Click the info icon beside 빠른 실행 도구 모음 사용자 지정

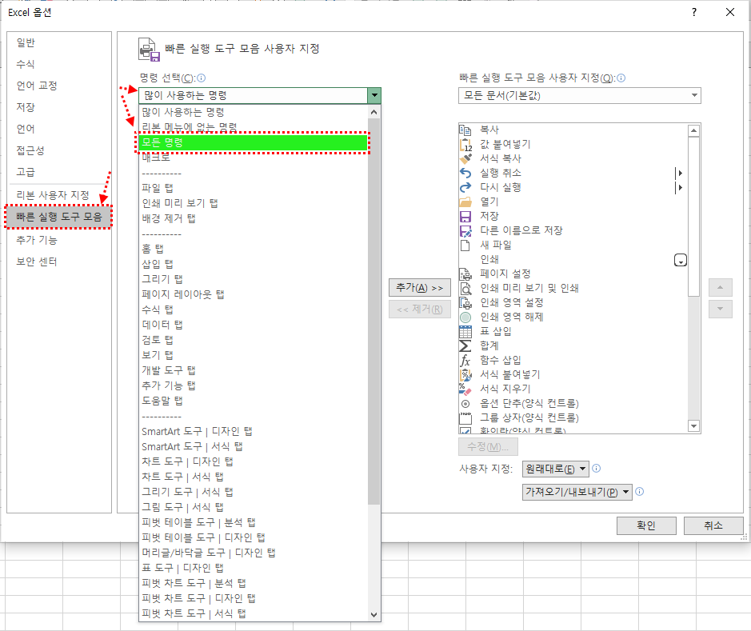(x=621, y=78)
